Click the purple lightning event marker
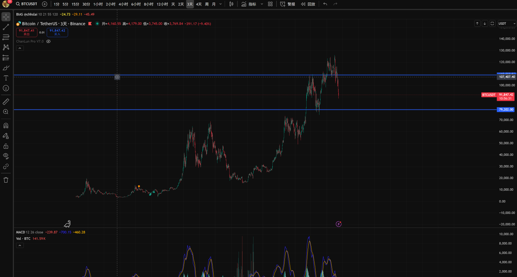The image size is (517, 277). 339,223
